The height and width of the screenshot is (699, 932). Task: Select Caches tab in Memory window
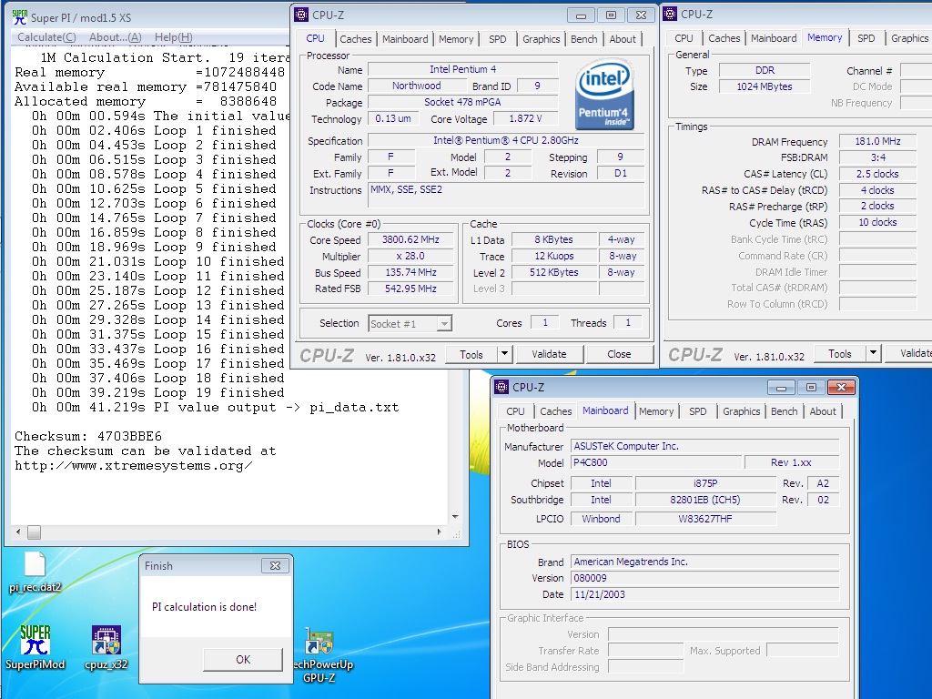724,38
